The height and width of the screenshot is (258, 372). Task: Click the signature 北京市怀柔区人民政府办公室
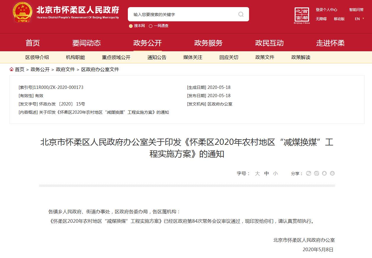(x=304, y=240)
